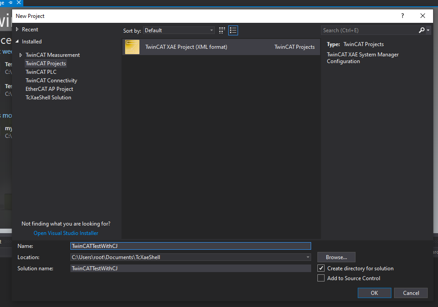Select EtherCAT AP Project category

(49, 89)
